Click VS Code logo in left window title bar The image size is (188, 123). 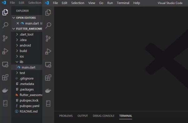point(4,3)
